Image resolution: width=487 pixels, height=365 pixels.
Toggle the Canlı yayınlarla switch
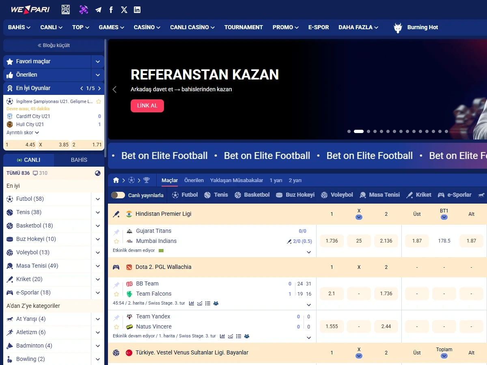click(118, 195)
